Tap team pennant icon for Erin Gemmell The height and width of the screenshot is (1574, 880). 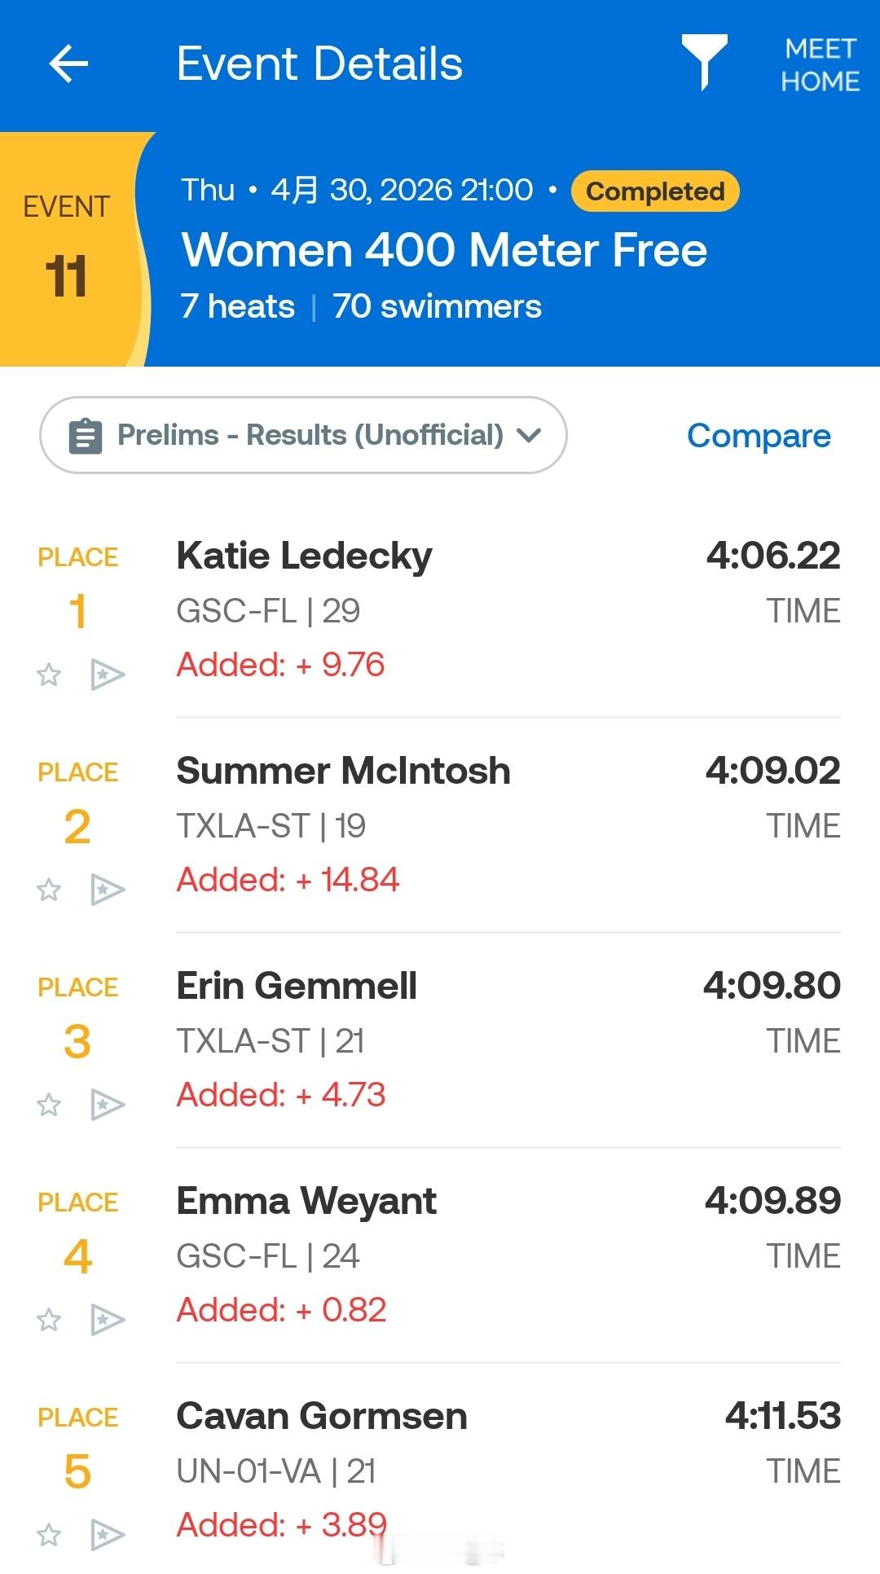point(108,1105)
